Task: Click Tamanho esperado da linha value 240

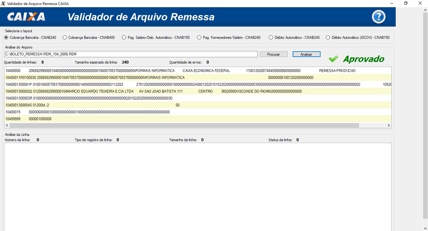Action: 125,62
